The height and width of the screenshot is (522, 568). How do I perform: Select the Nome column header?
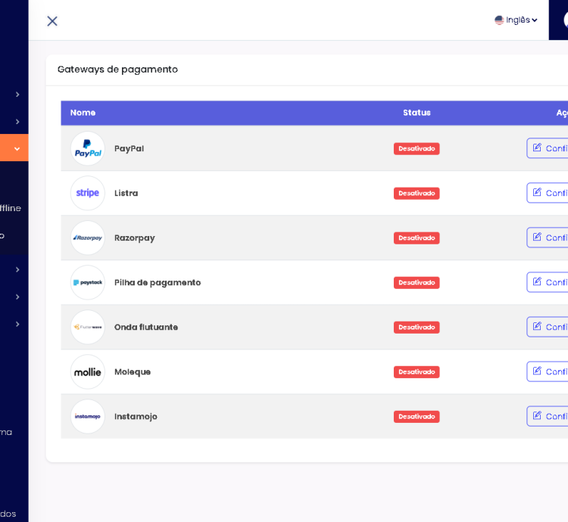[83, 113]
